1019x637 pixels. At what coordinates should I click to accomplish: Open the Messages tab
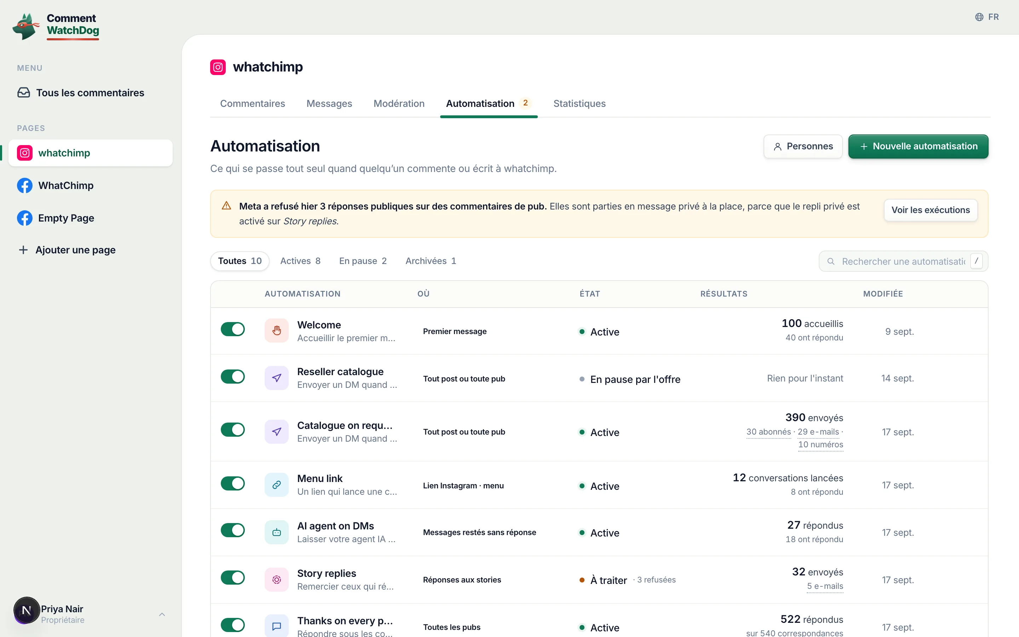click(x=329, y=104)
